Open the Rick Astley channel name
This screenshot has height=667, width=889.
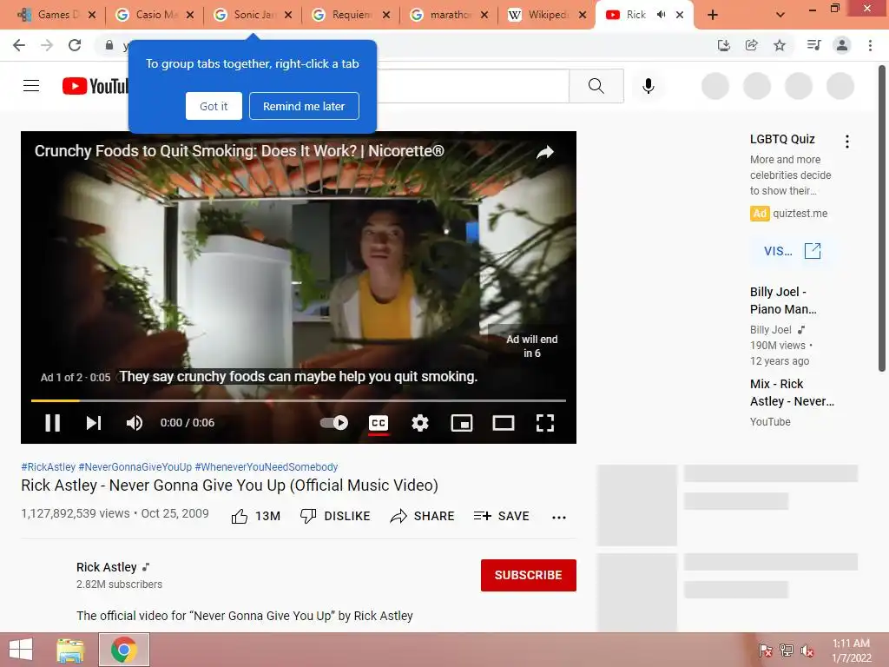pyautogui.click(x=107, y=567)
